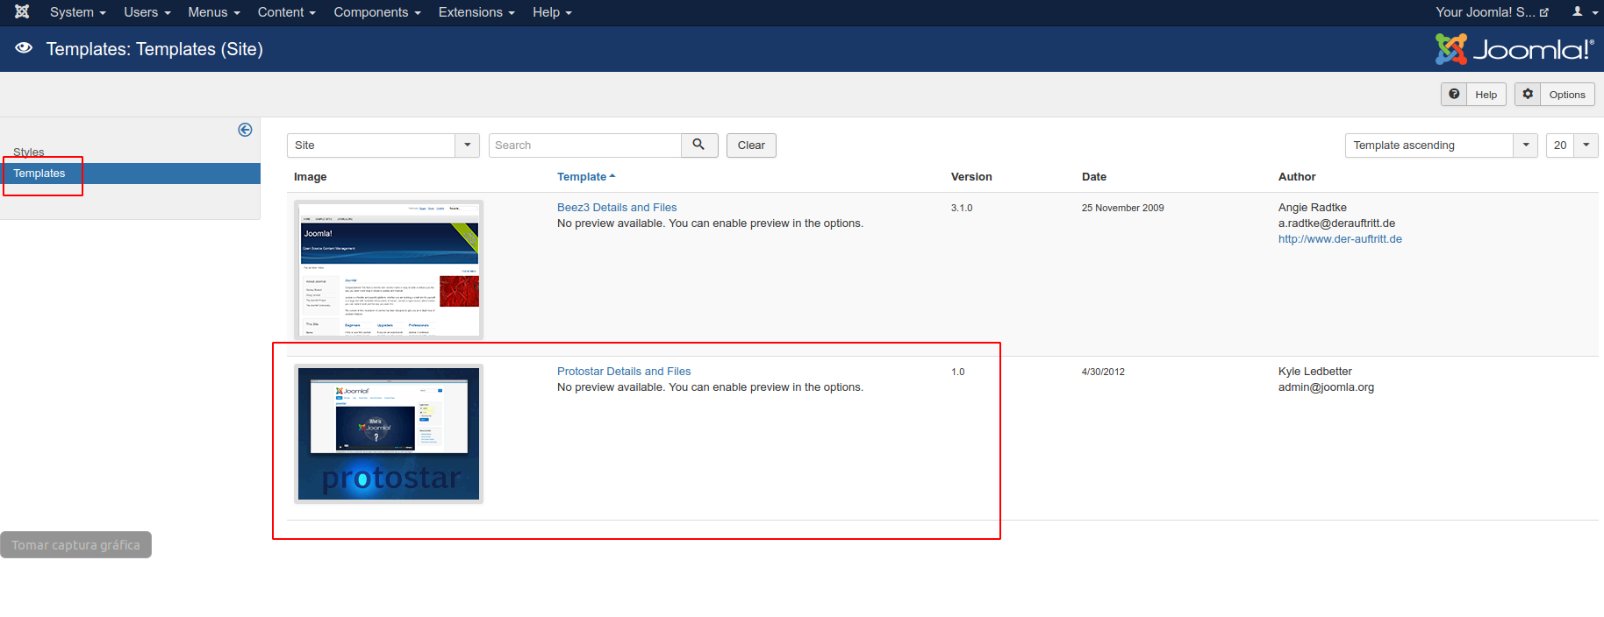
Task: Open Protostar Details and Files link
Action: (624, 372)
